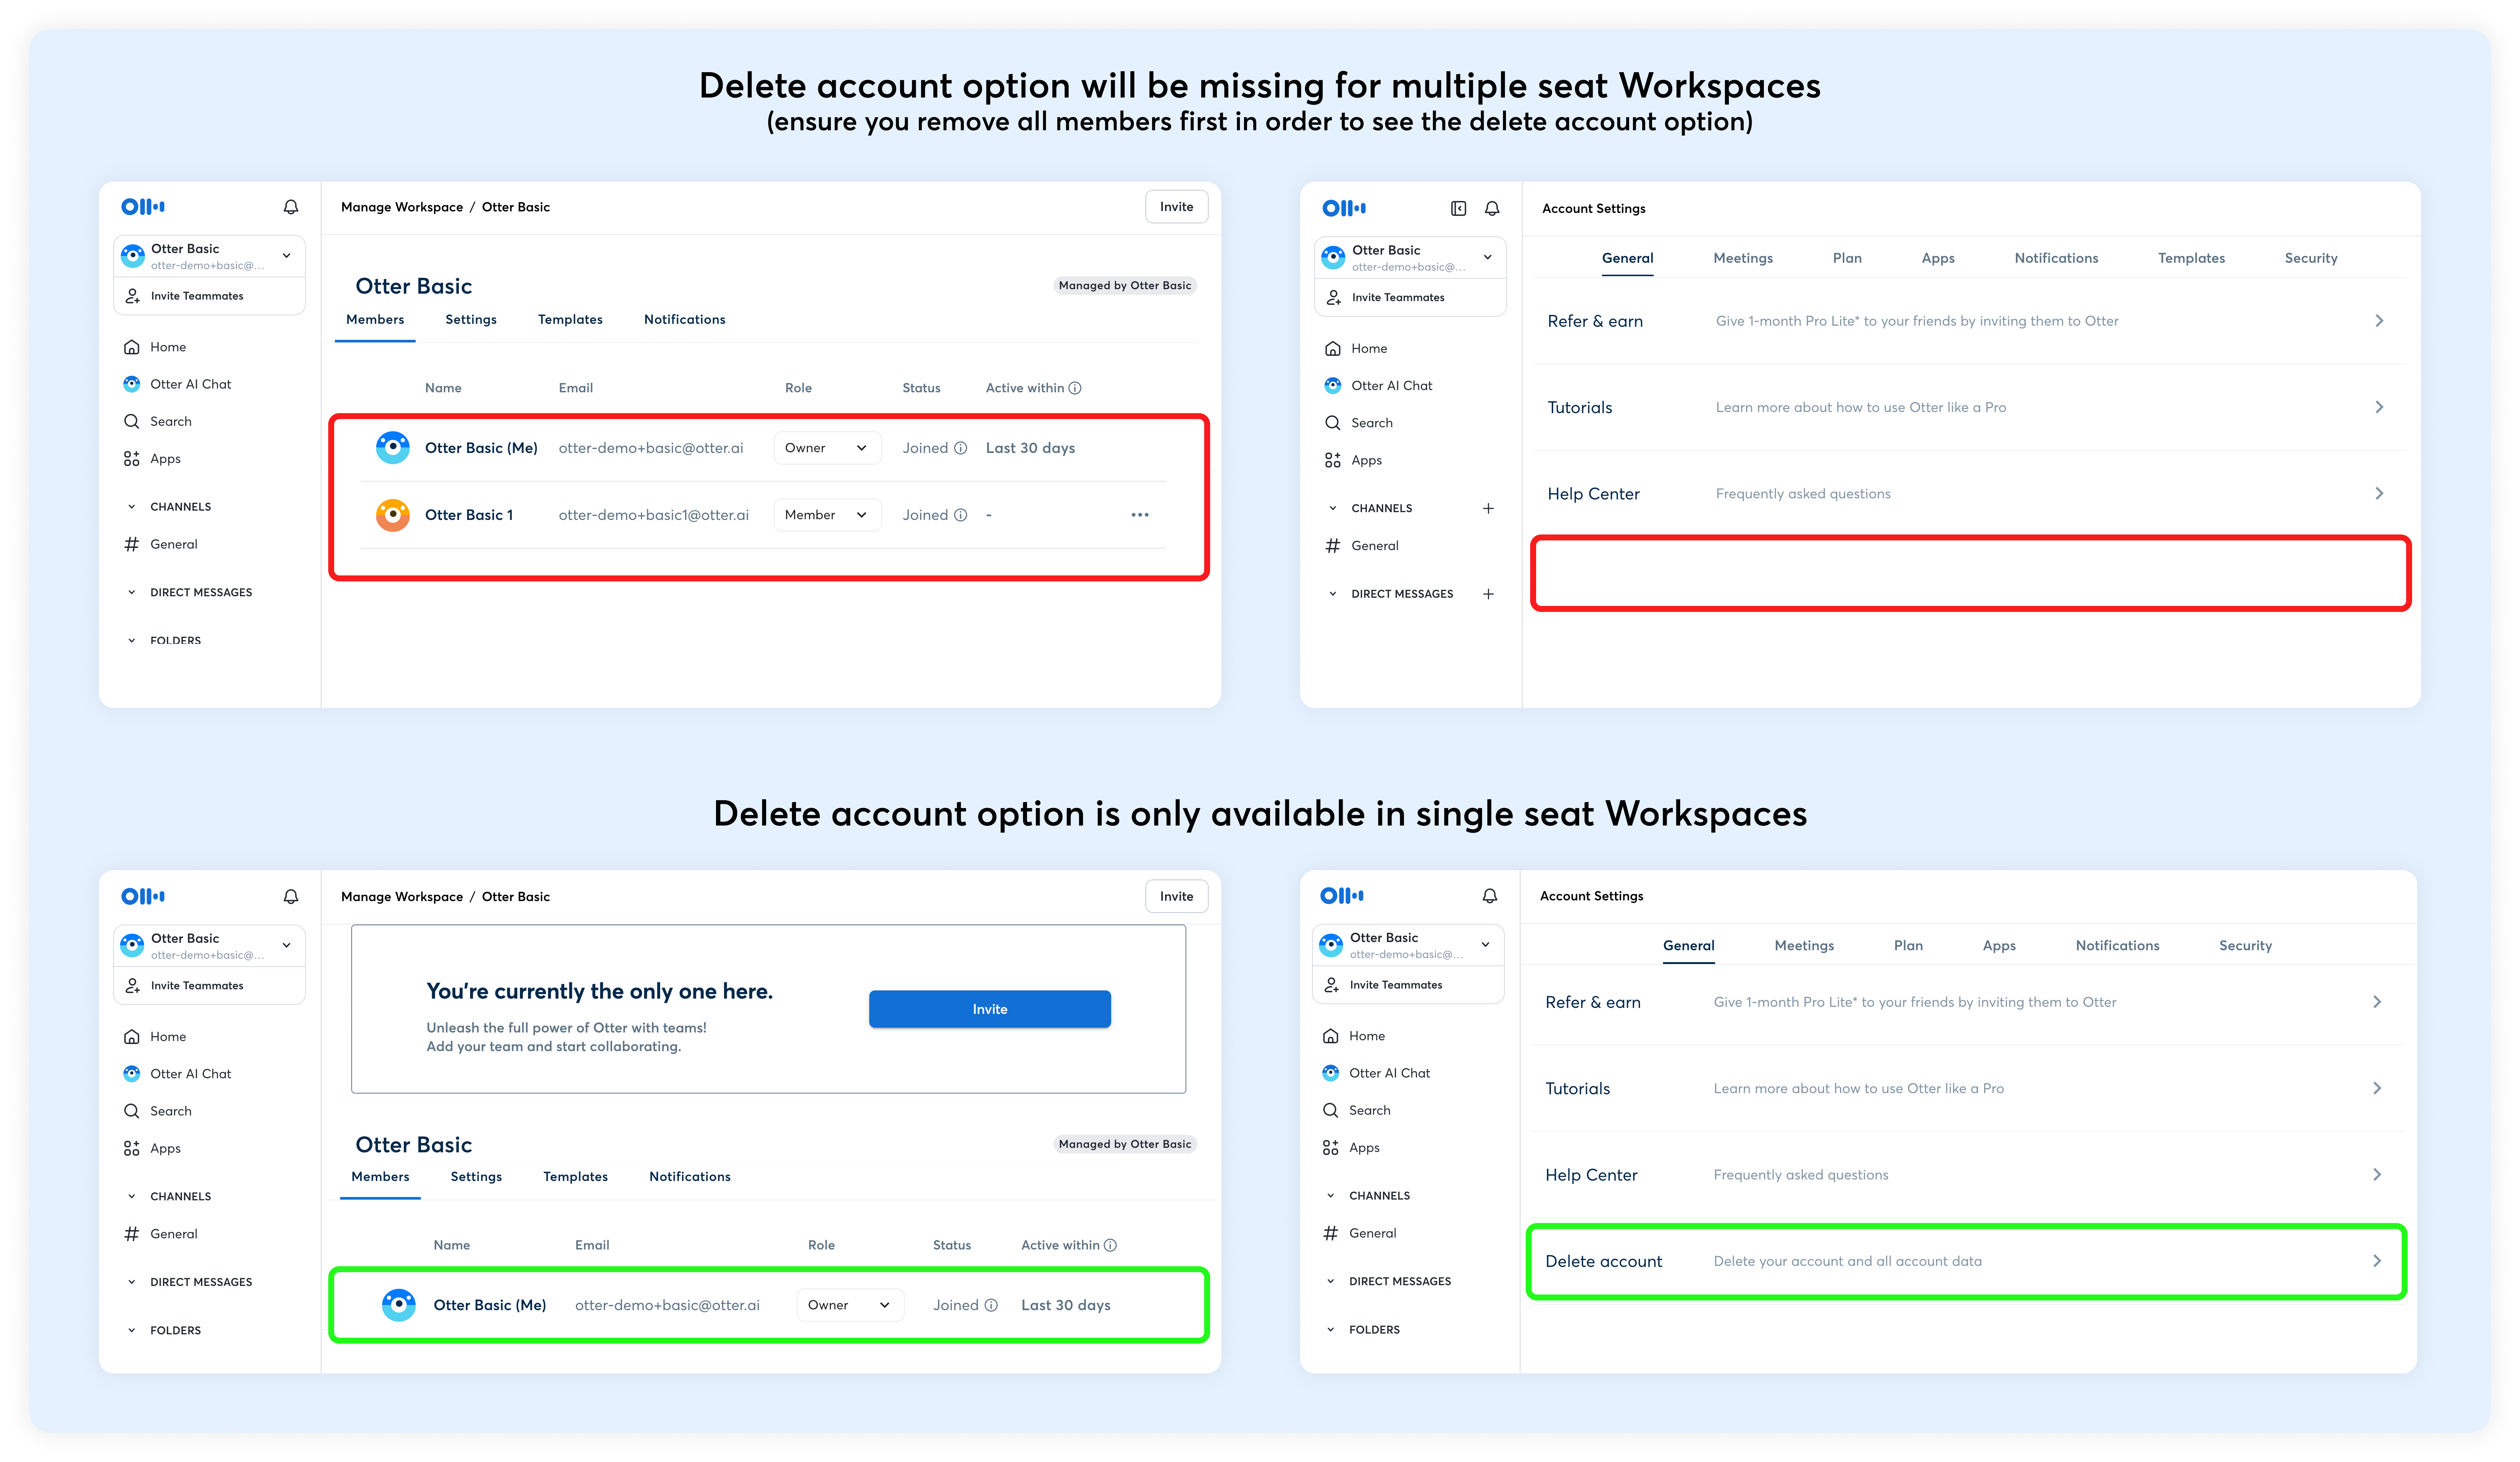Start a message with DIRECT MESSAGES plus icon
The width and height of the screenshot is (2520, 1462).
pyautogui.click(x=1488, y=594)
